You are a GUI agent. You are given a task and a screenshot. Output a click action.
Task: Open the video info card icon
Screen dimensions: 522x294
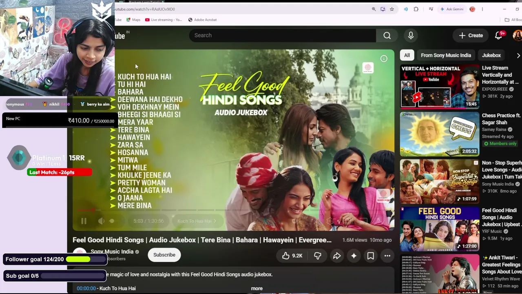384,59
